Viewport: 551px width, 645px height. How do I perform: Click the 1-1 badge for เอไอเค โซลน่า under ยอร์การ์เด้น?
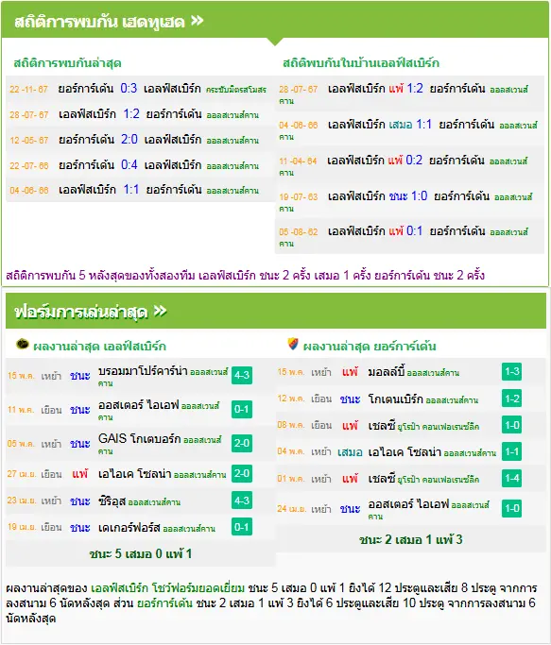[512, 451]
